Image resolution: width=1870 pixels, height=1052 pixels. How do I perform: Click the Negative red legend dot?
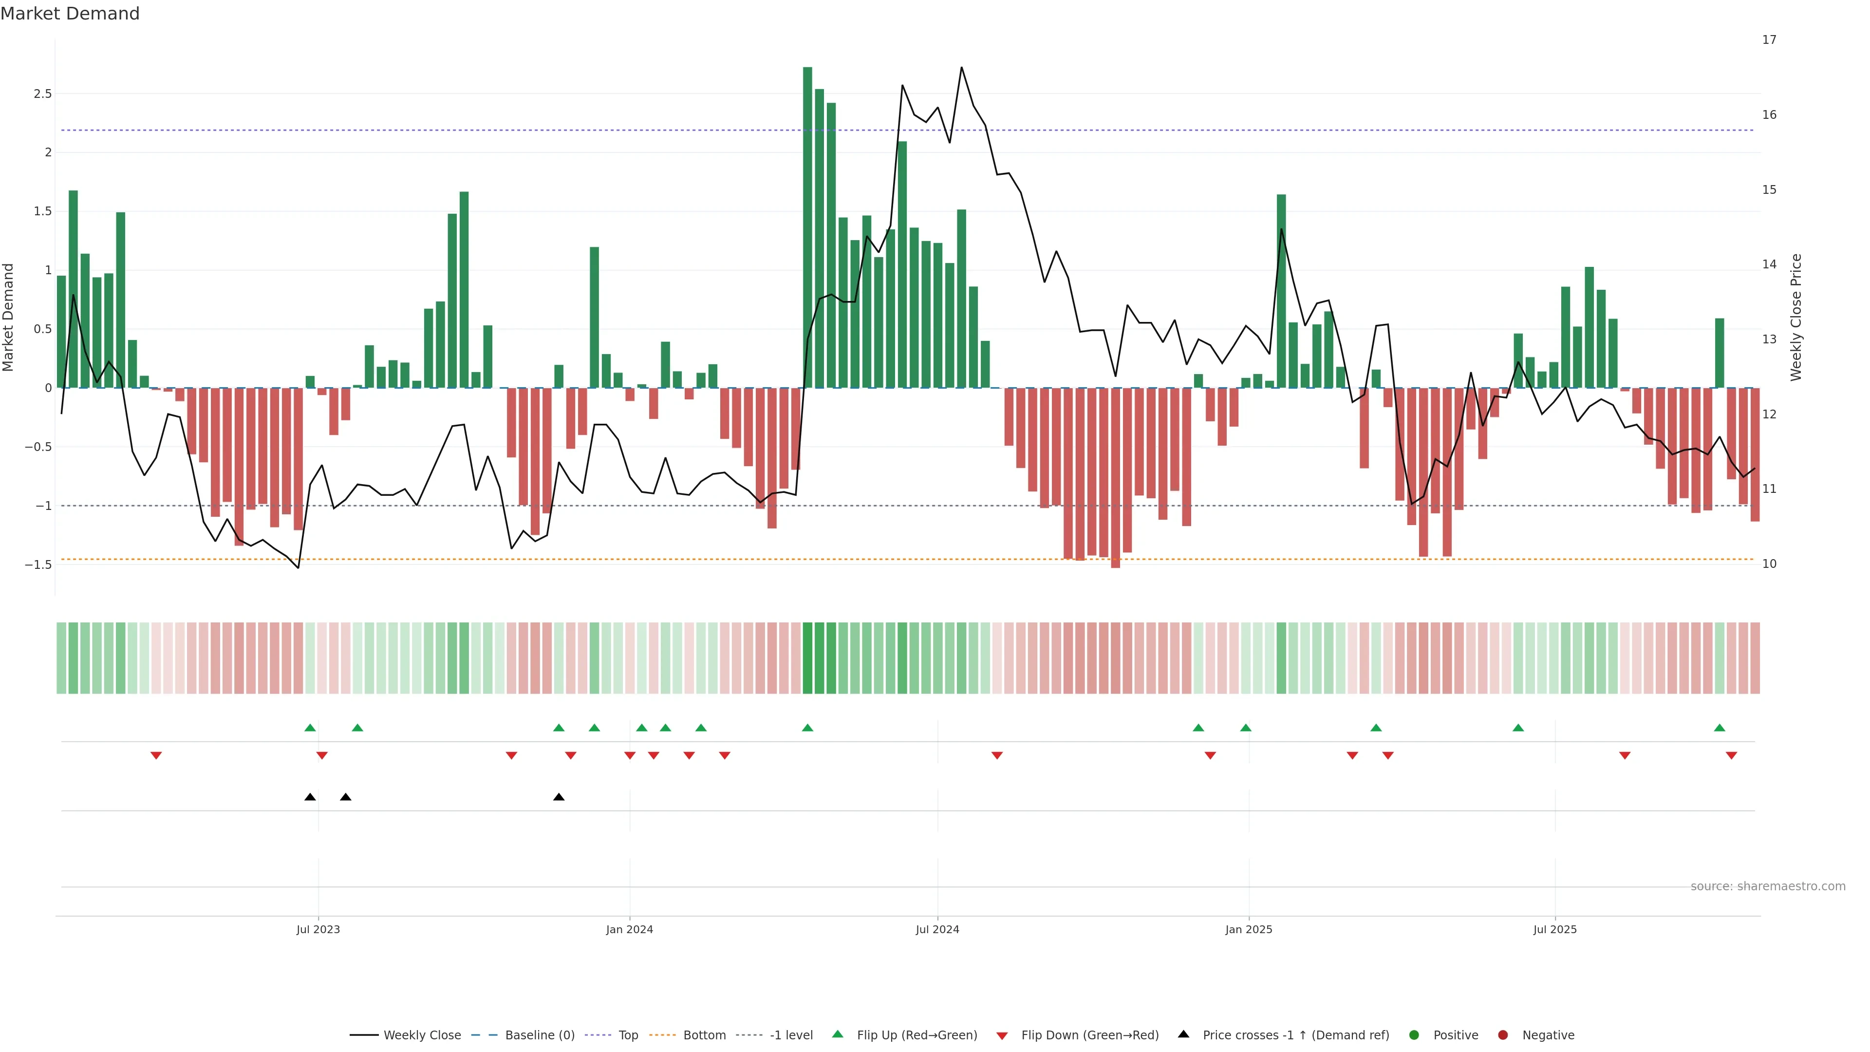[x=1503, y=1035]
